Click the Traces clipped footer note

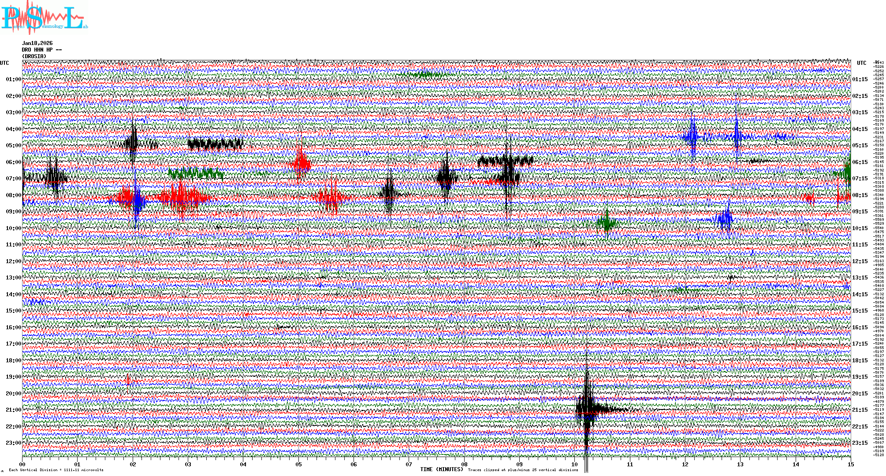[x=523, y=470]
